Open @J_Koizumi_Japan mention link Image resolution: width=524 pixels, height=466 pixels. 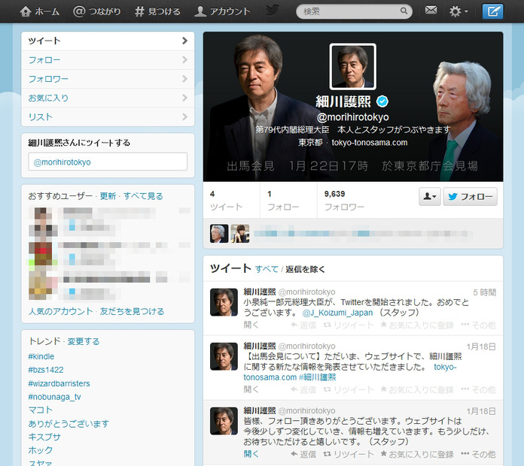[337, 313]
